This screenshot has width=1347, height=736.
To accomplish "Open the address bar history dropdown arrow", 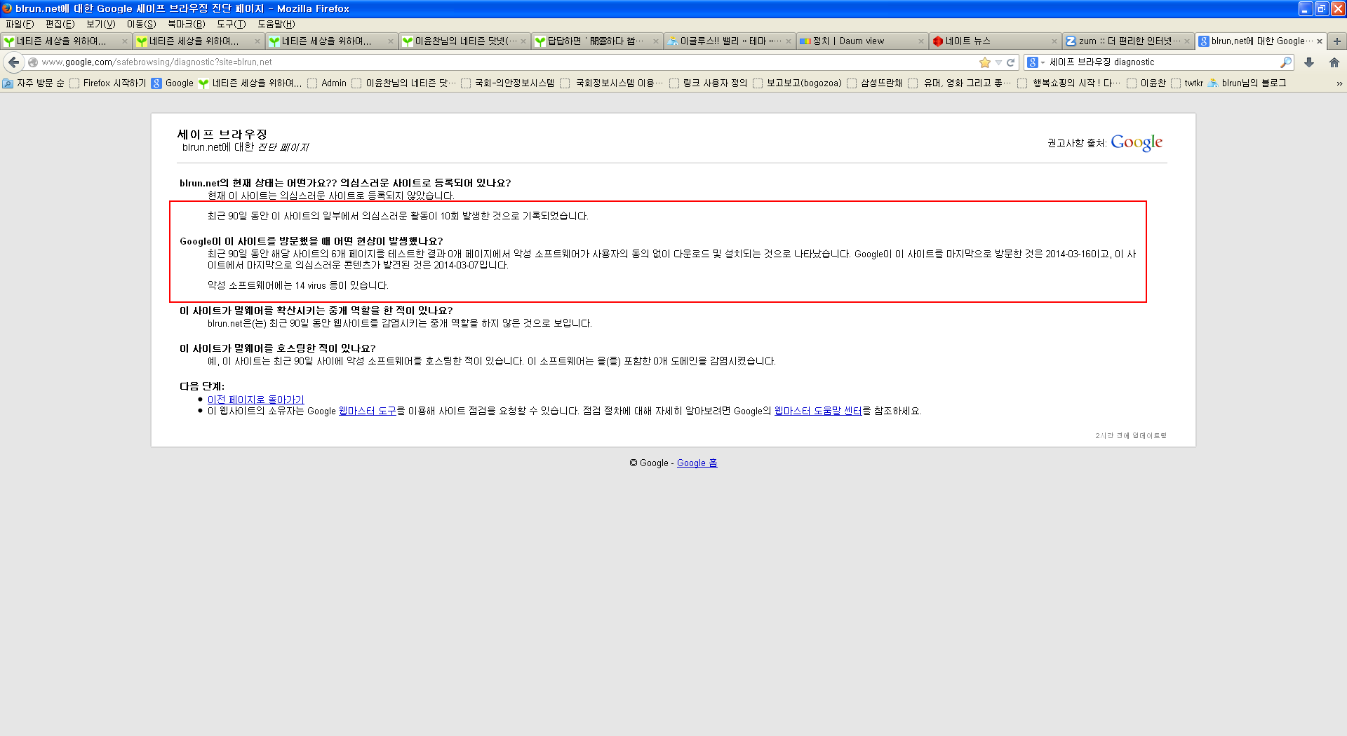I will [x=998, y=62].
